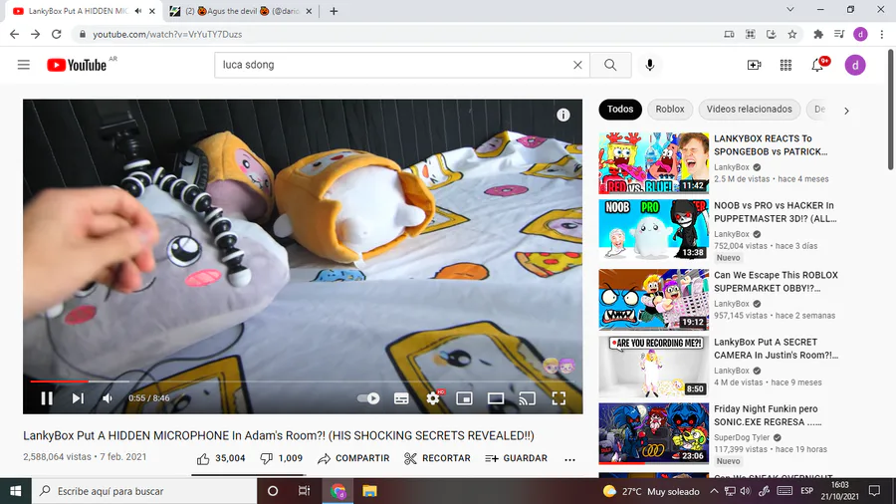Image resolution: width=896 pixels, height=504 pixels.
Task: Open Chrome three-dot menu
Action: tap(882, 34)
